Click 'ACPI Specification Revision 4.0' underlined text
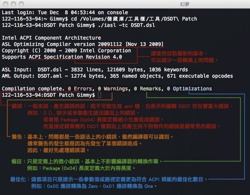The width and height of the screenshot is (250, 195). (75, 57)
